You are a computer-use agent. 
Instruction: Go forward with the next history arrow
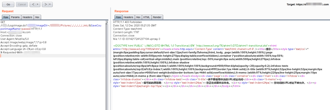[46, 4]
